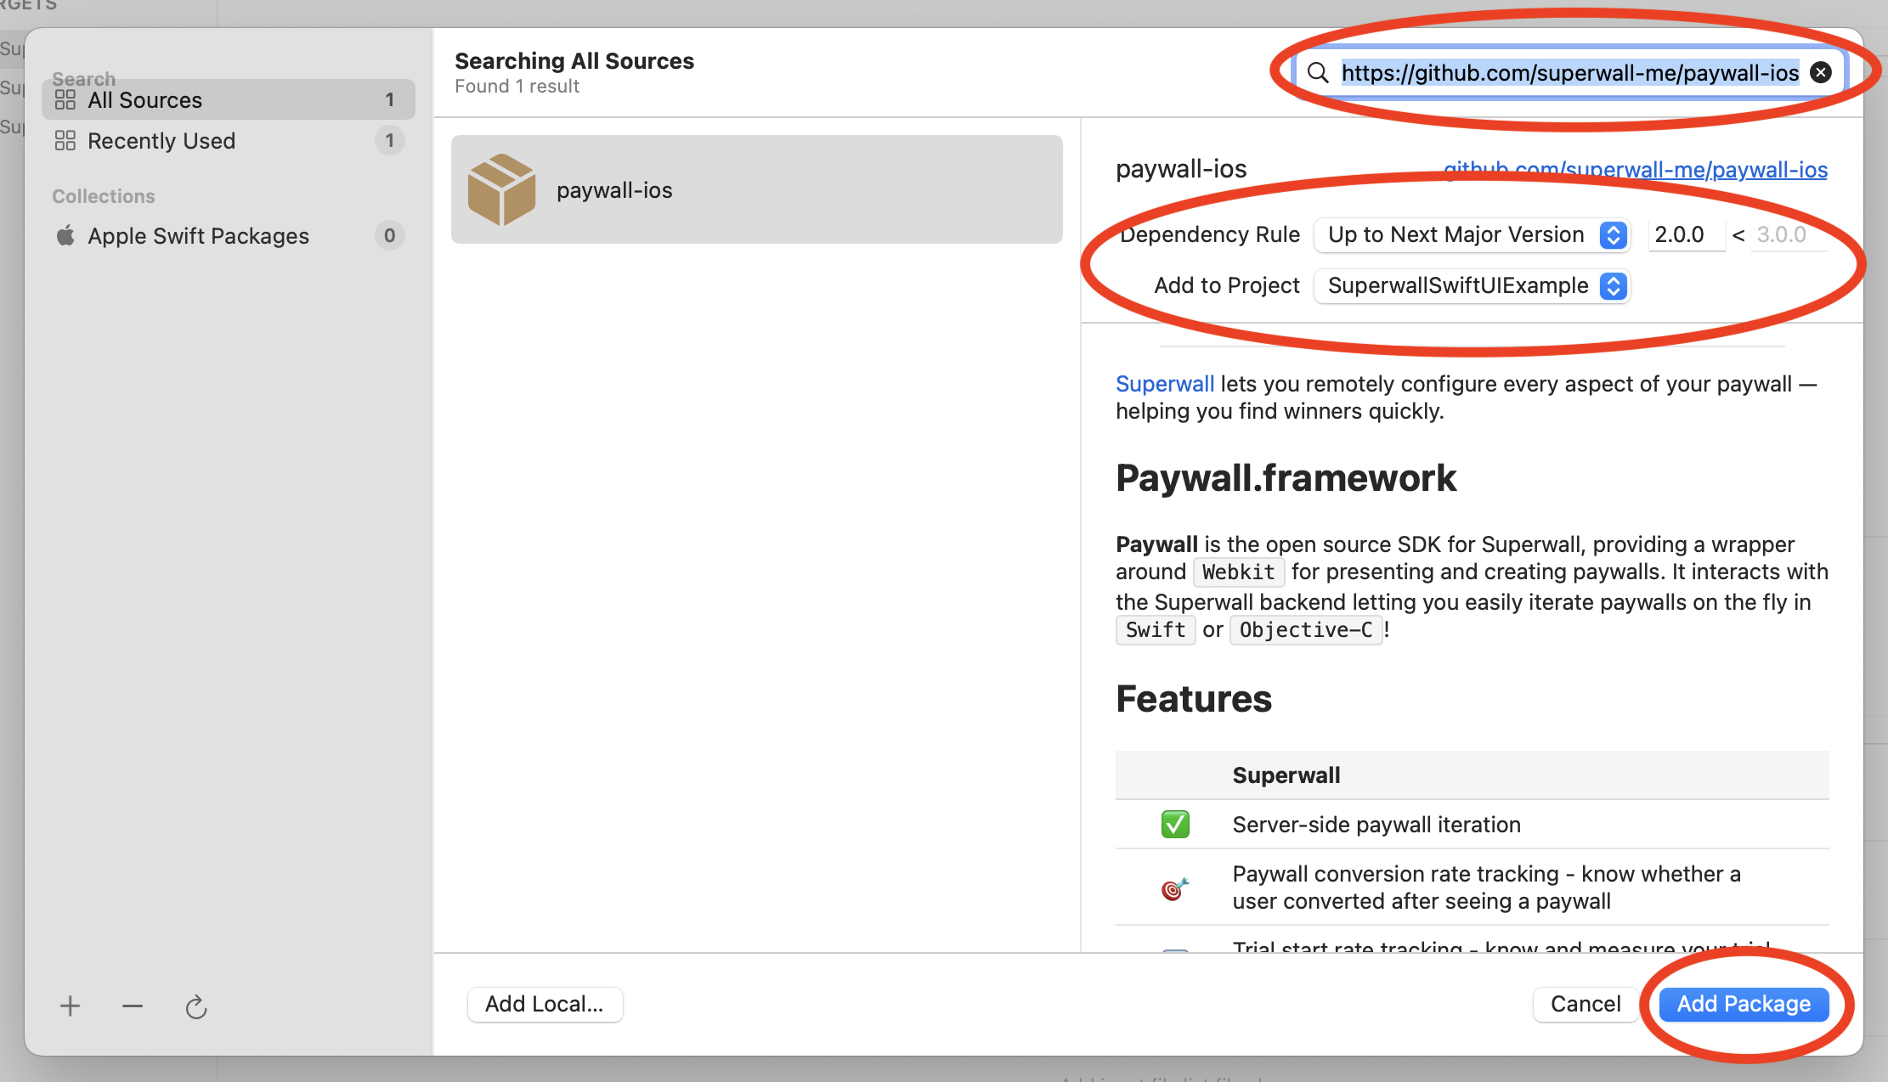Click the 'Found 1 result' text

517,86
